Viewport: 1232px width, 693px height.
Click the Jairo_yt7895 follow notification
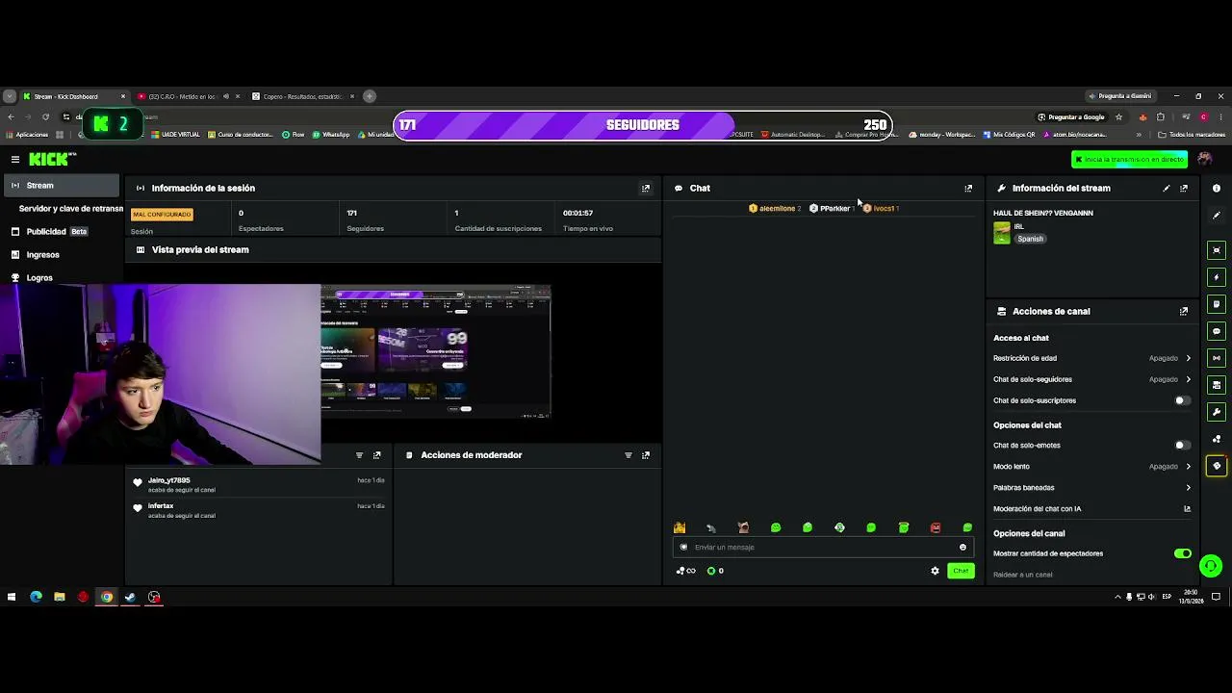click(260, 484)
